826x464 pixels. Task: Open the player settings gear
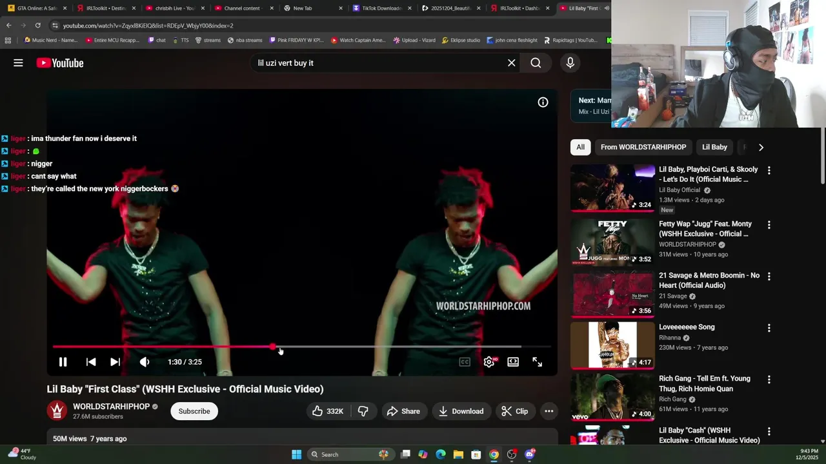click(x=489, y=362)
